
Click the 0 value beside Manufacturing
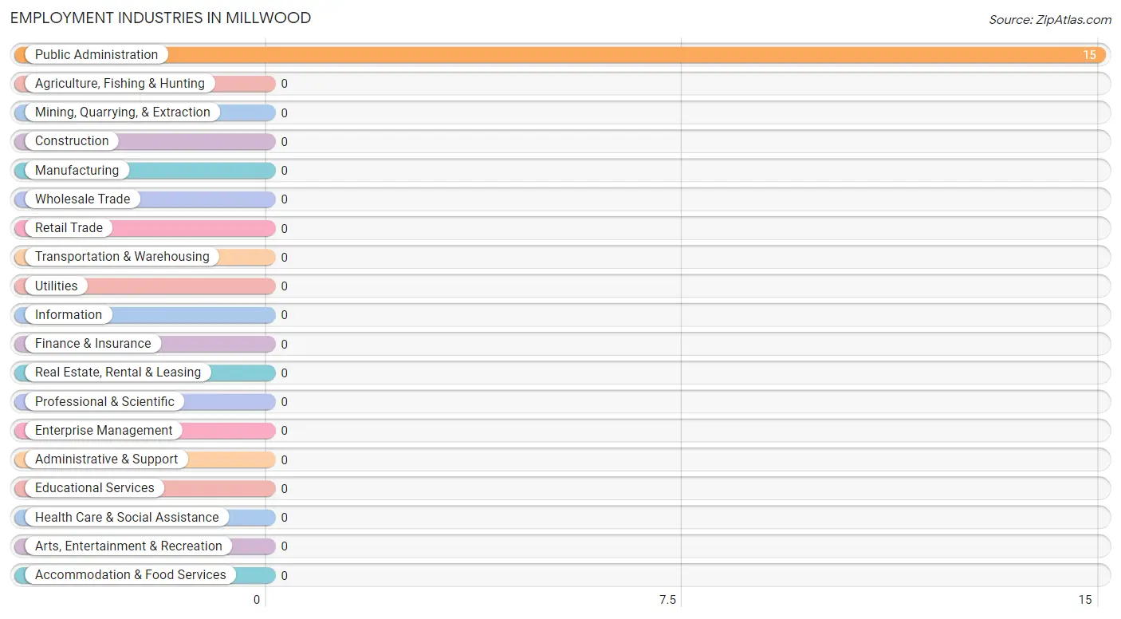pos(284,171)
